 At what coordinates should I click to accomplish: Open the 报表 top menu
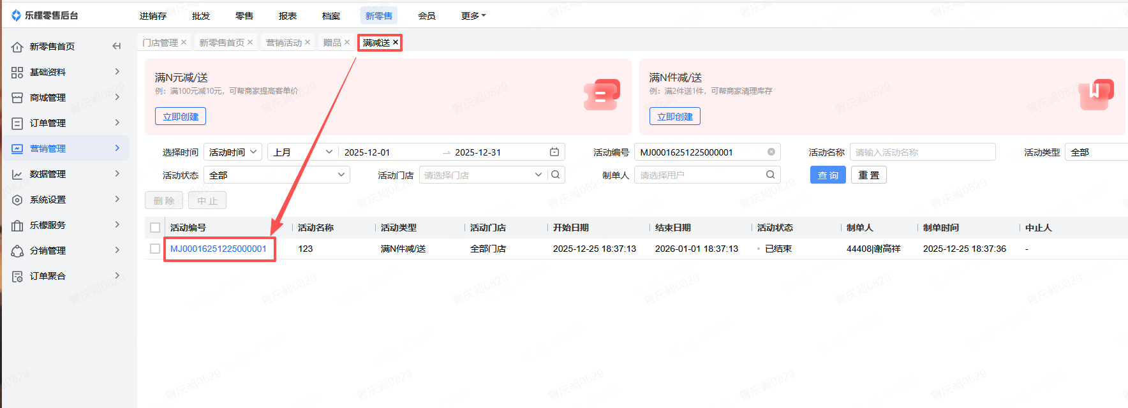(288, 15)
